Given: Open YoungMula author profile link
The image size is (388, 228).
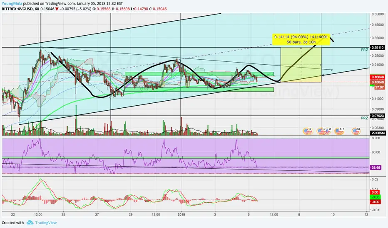Looking at the screenshot, I should [x=12, y=4].
